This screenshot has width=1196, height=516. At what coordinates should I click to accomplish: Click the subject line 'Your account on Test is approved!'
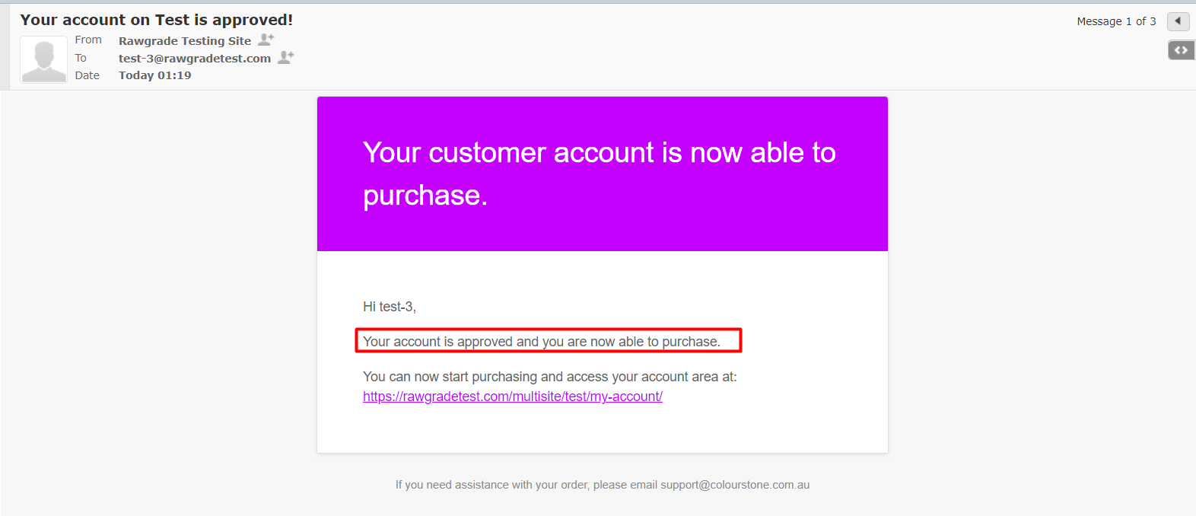click(x=157, y=20)
